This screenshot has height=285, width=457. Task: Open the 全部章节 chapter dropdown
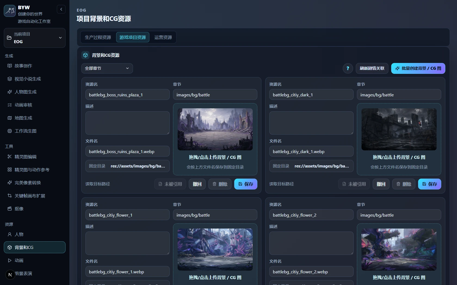coord(107,68)
